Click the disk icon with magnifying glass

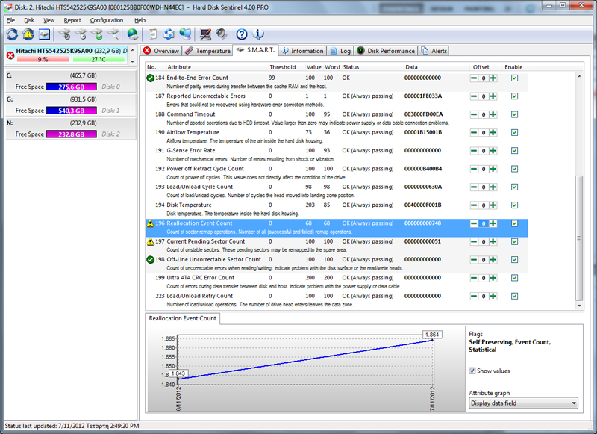[113, 34]
